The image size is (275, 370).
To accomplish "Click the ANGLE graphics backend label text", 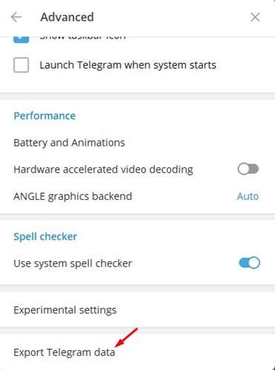I will (73, 197).
